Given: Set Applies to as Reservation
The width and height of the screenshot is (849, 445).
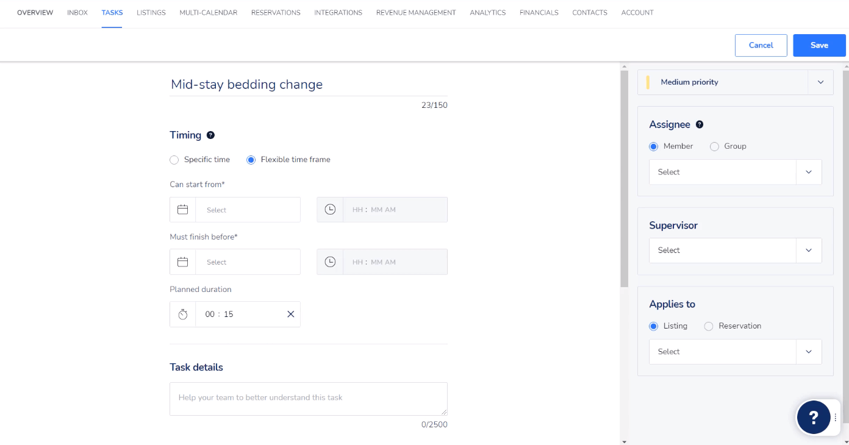Looking at the screenshot, I should [709, 326].
